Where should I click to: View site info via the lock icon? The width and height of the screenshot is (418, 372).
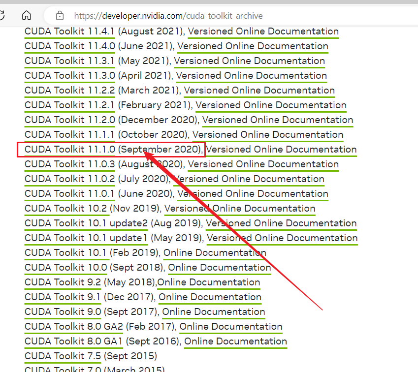(60, 16)
